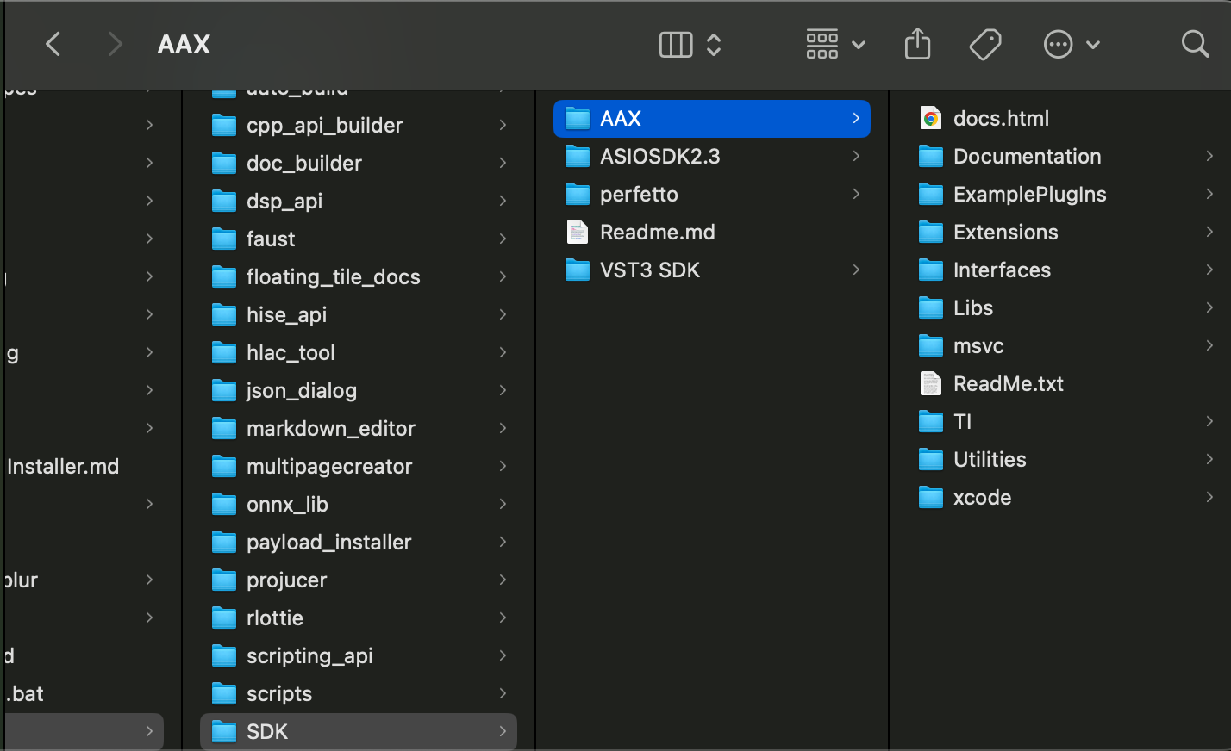Expand the Documentation row chevron
This screenshot has width=1231, height=751.
tap(1209, 157)
